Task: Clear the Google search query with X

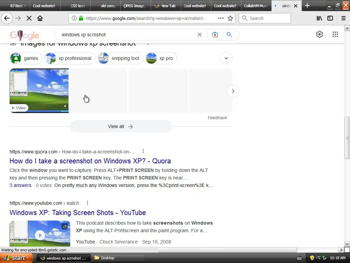Action: [x=200, y=35]
